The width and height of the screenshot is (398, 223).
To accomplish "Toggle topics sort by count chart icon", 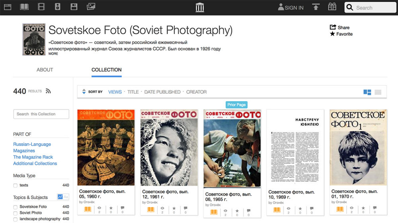I will pos(60,197).
